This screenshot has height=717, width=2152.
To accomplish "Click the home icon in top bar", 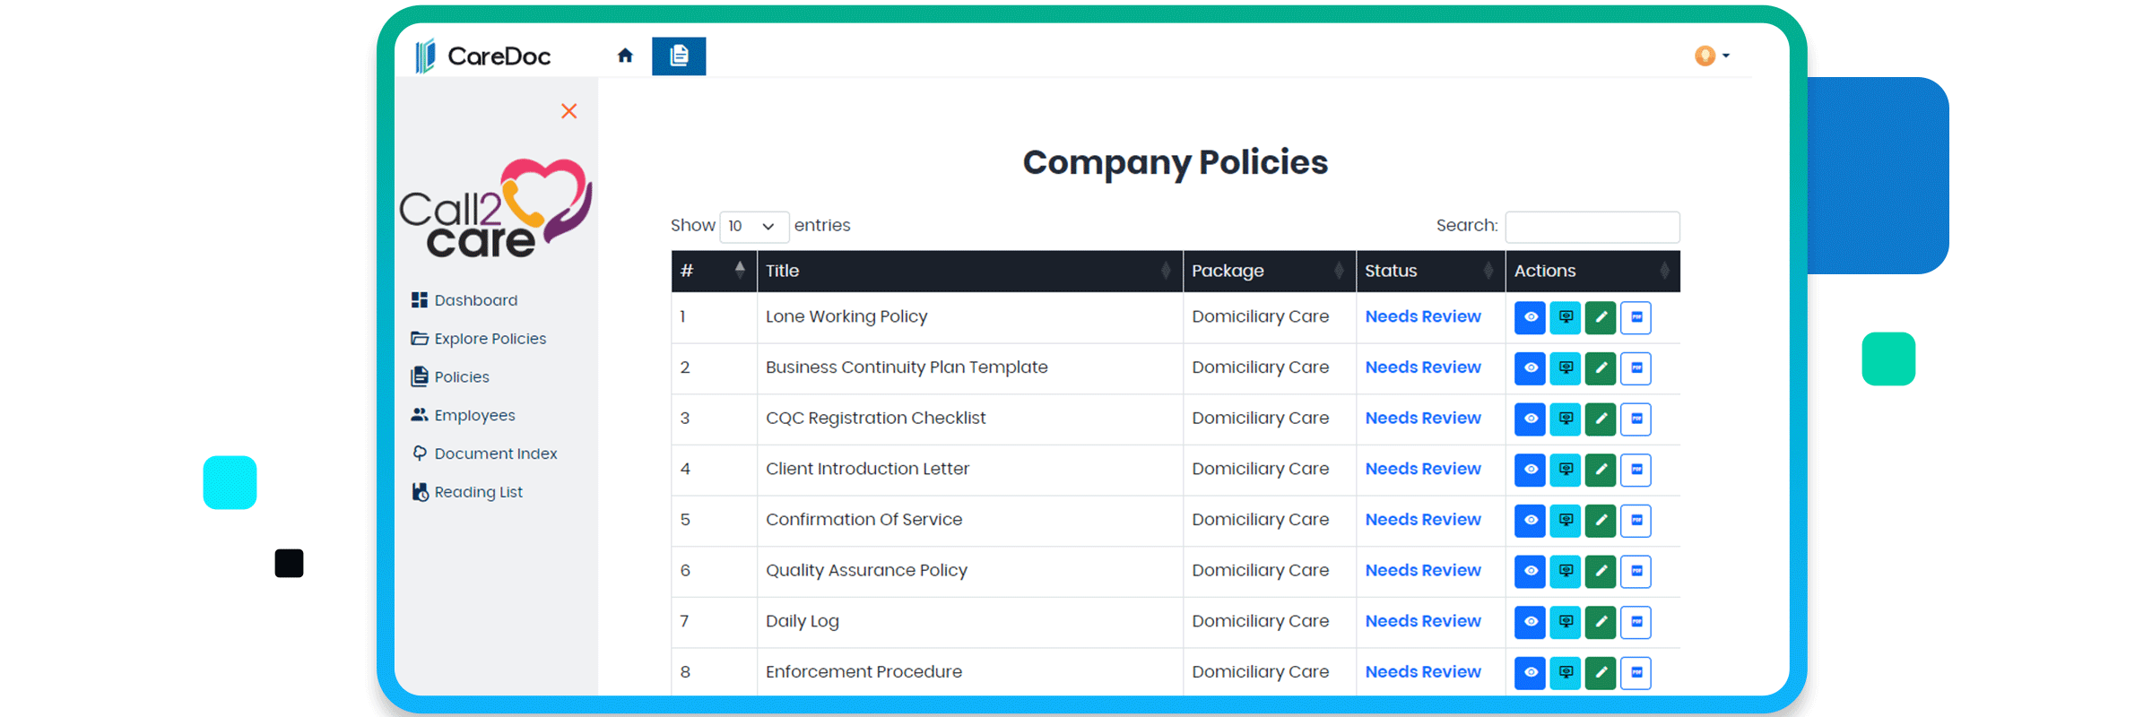I will pyautogui.click(x=625, y=56).
